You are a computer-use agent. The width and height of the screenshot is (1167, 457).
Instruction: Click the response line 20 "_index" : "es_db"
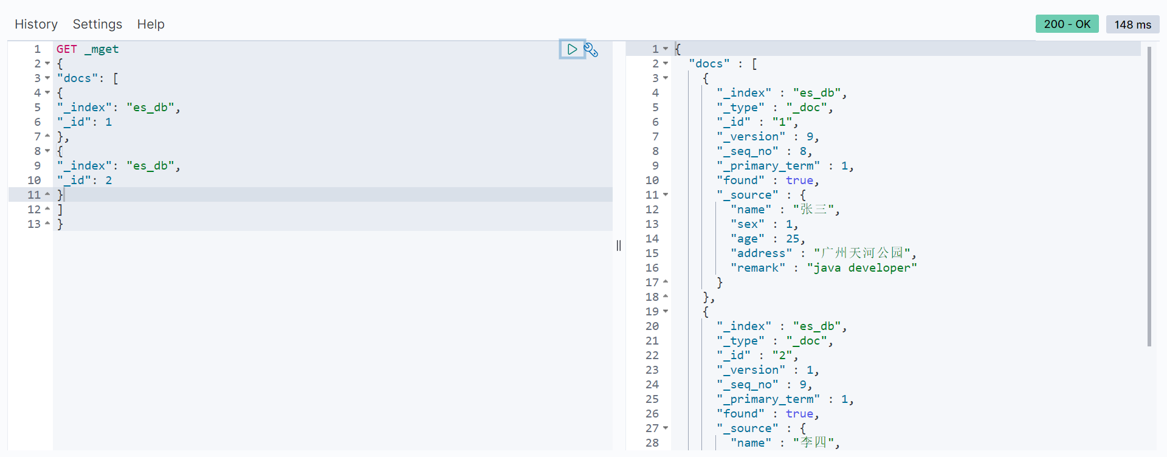[782, 326]
